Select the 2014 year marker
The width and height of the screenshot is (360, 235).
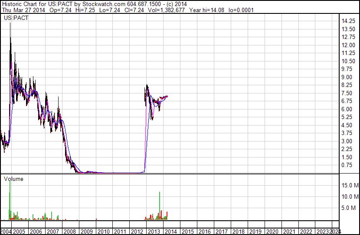coord(170,232)
